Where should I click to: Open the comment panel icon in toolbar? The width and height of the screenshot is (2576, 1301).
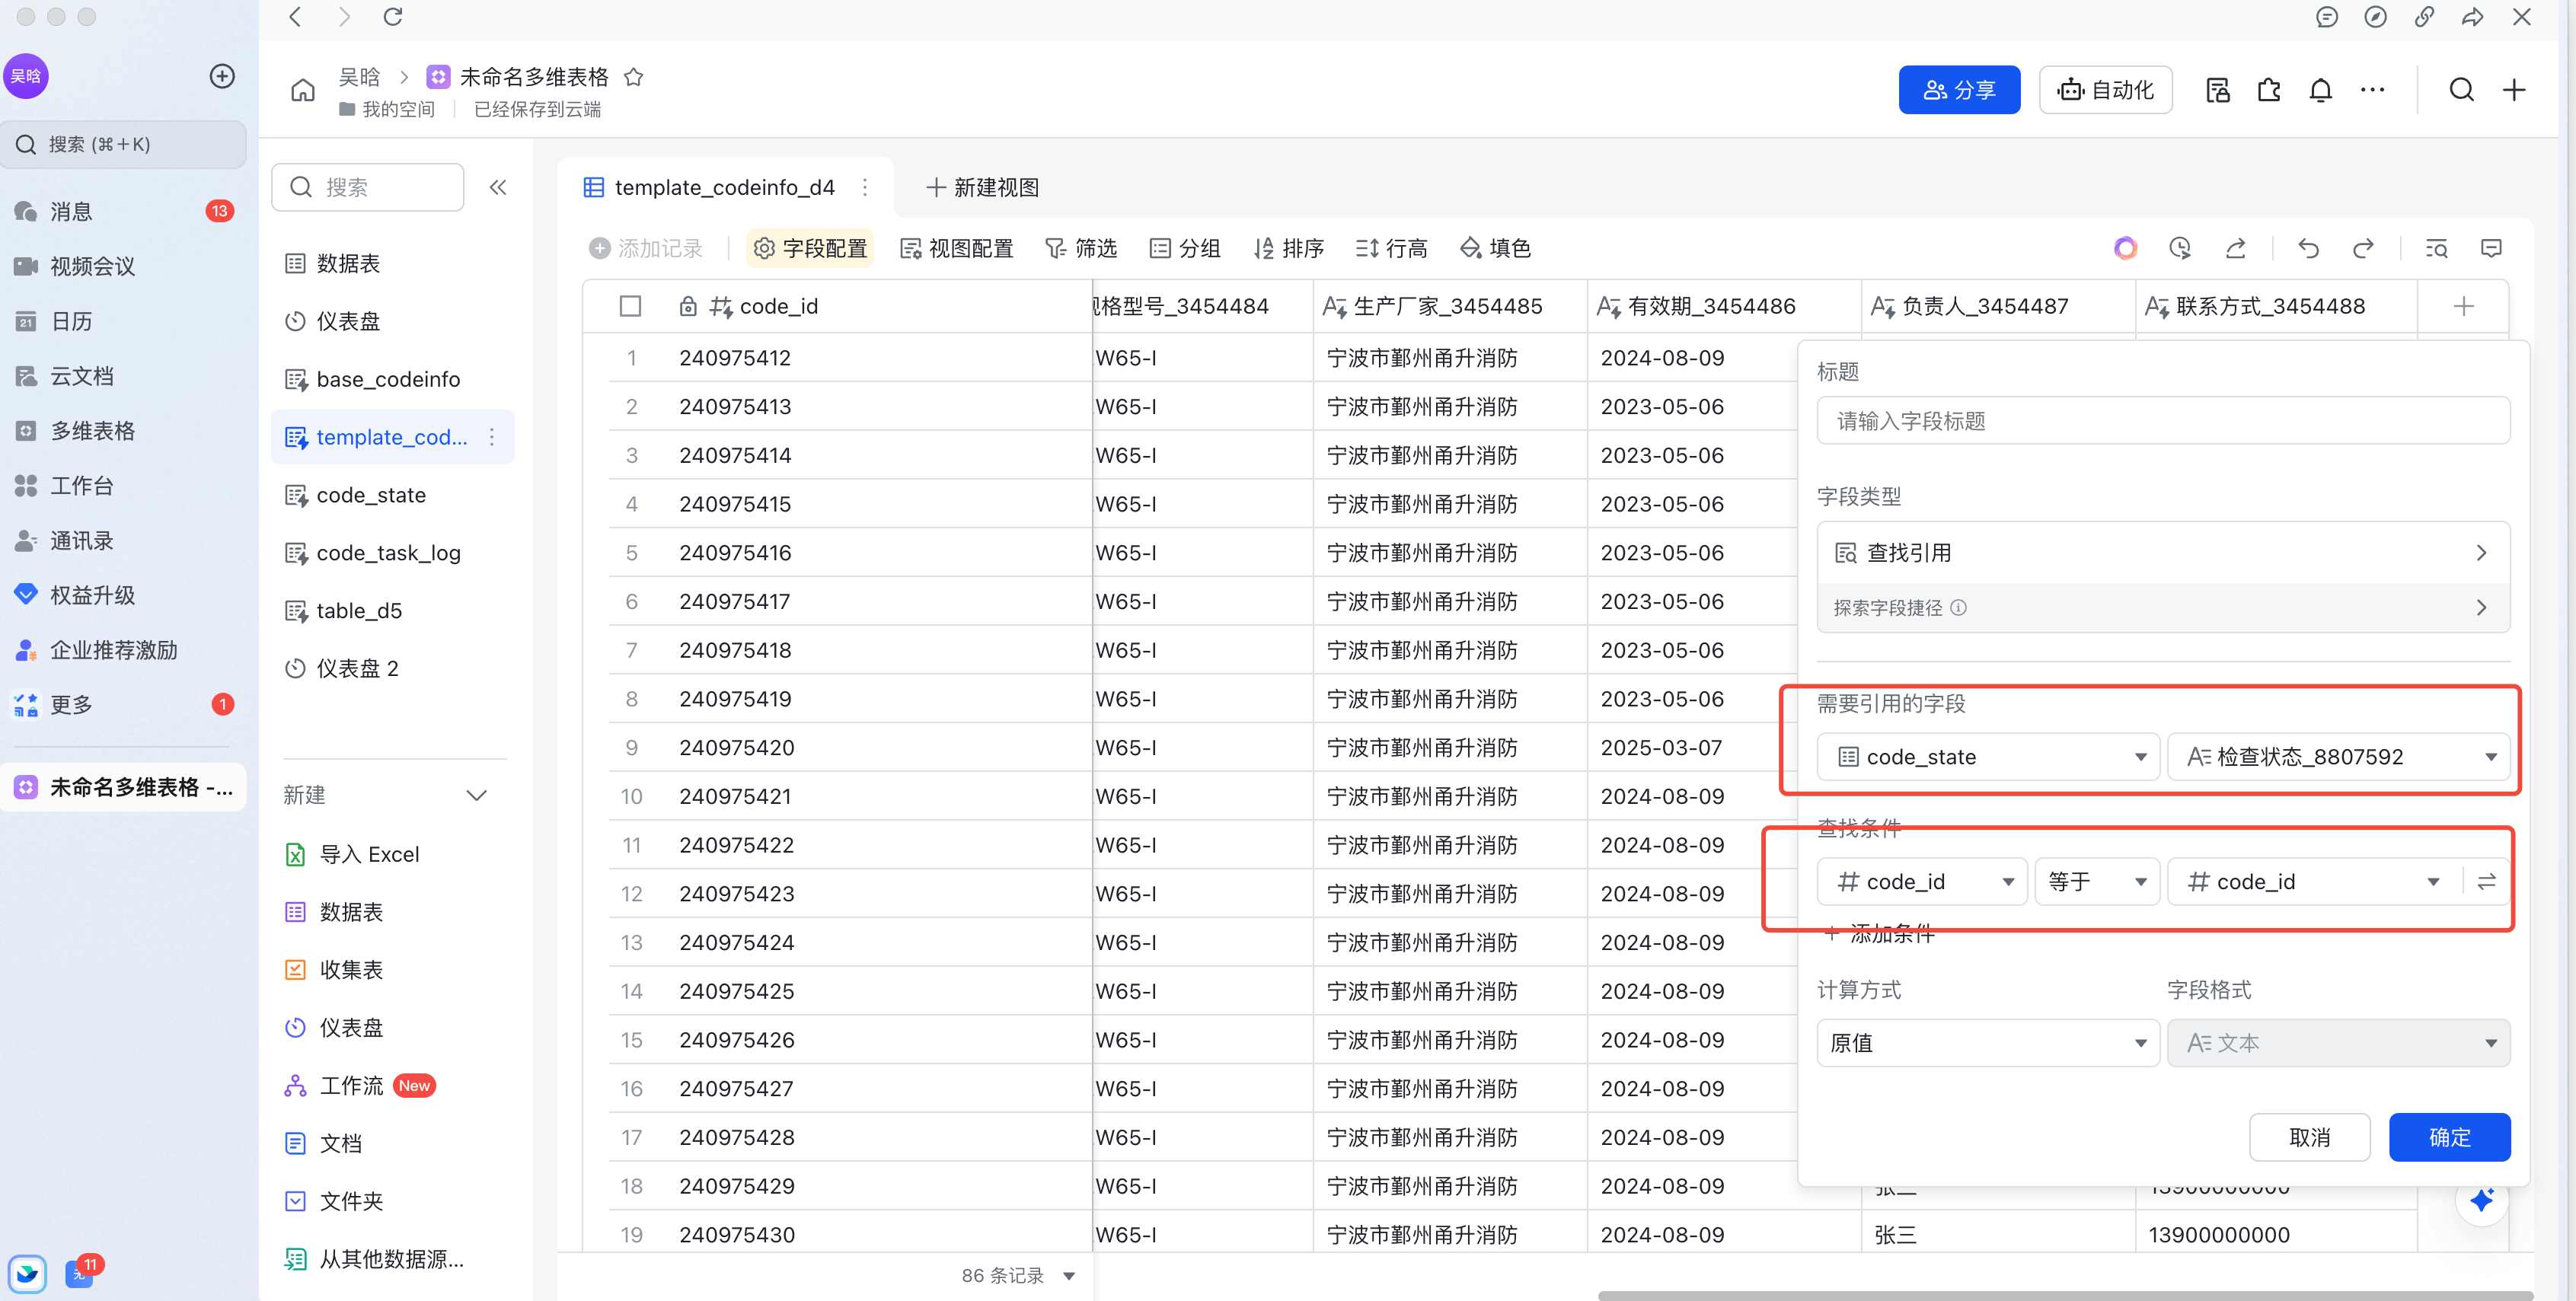pos(2491,248)
